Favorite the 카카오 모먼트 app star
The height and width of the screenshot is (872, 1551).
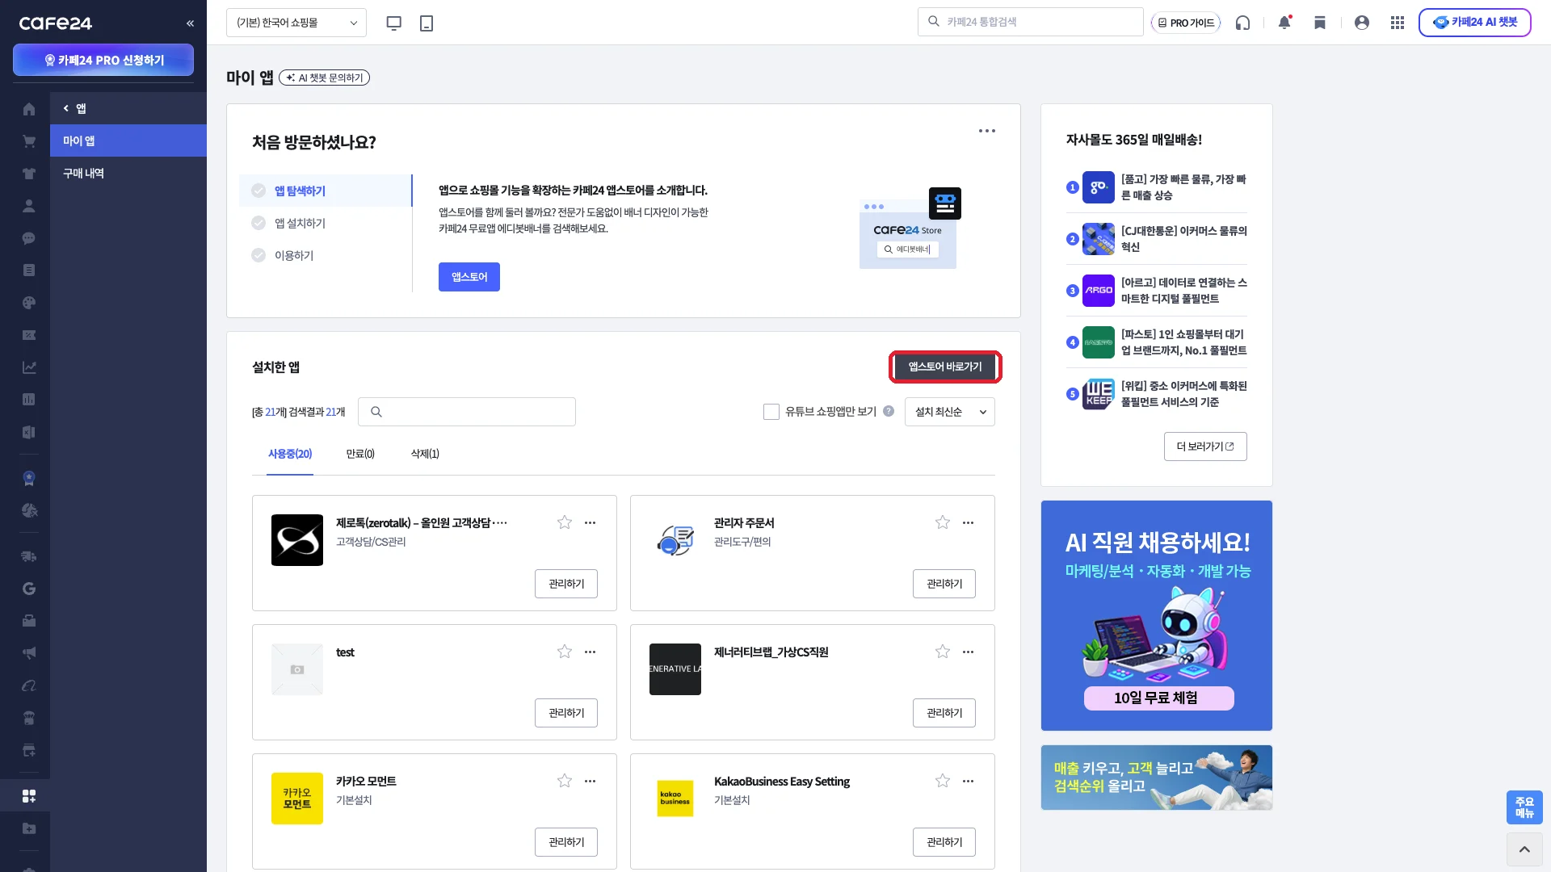[565, 781]
